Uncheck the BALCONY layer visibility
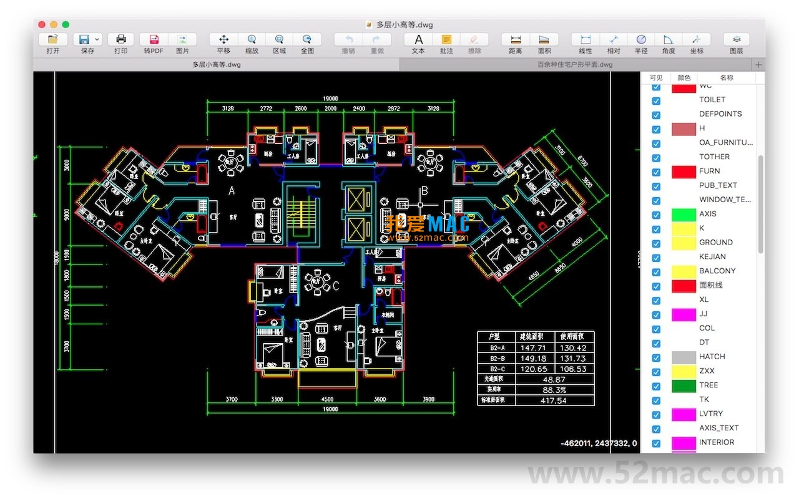799x499 pixels. click(655, 272)
